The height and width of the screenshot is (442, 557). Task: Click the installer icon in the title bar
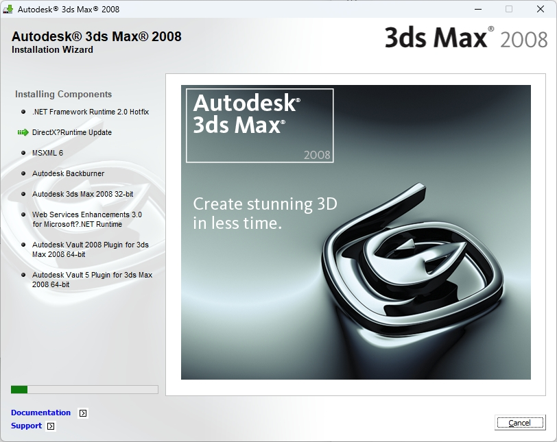coord(9,10)
